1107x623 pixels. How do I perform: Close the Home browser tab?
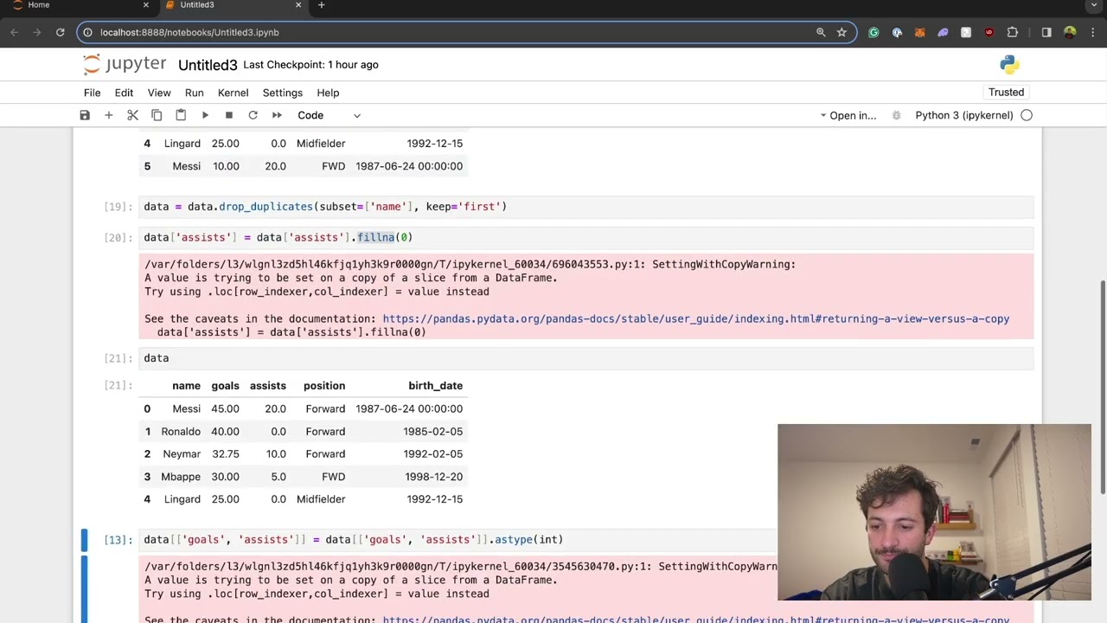145,5
